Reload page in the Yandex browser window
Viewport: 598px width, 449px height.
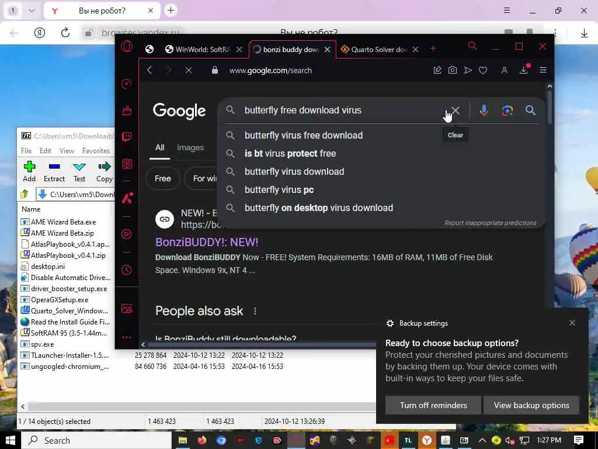click(x=65, y=33)
